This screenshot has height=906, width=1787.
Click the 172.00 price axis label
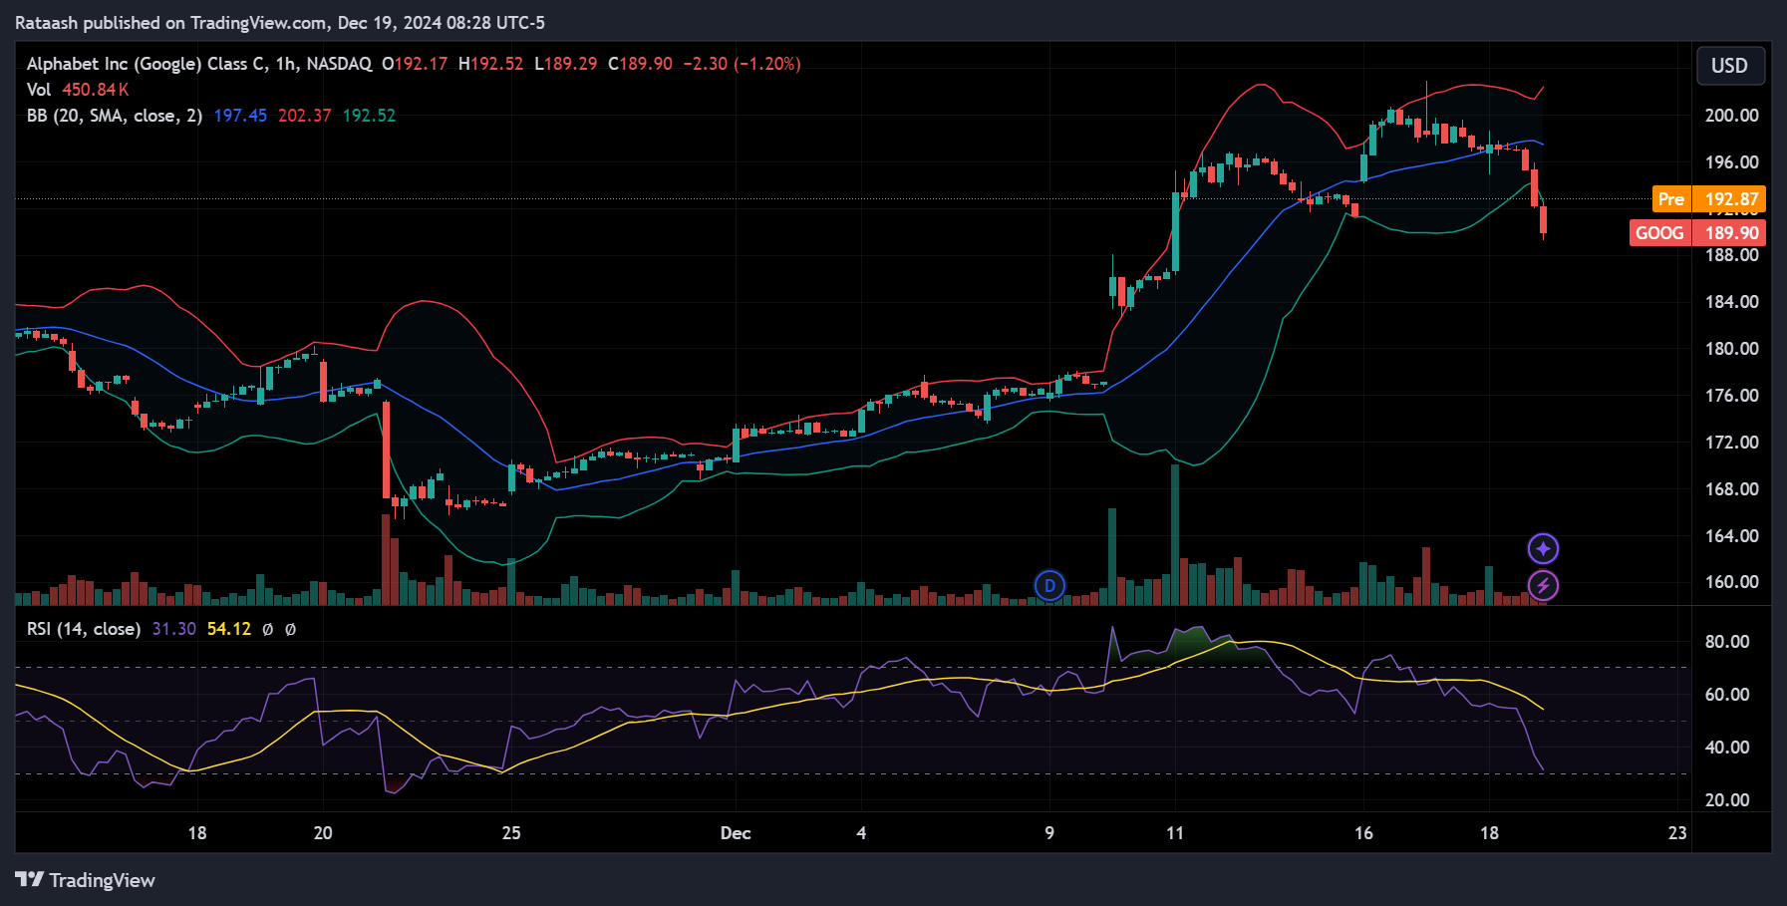tap(1731, 443)
